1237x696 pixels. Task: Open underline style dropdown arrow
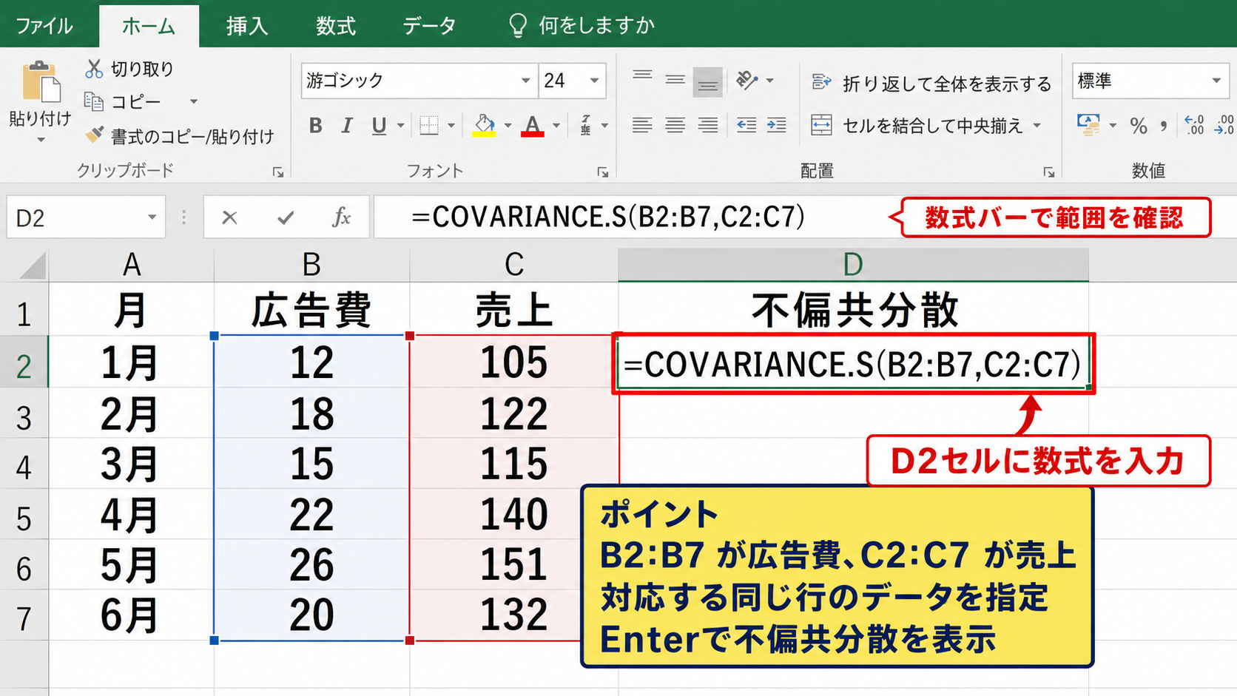(400, 126)
